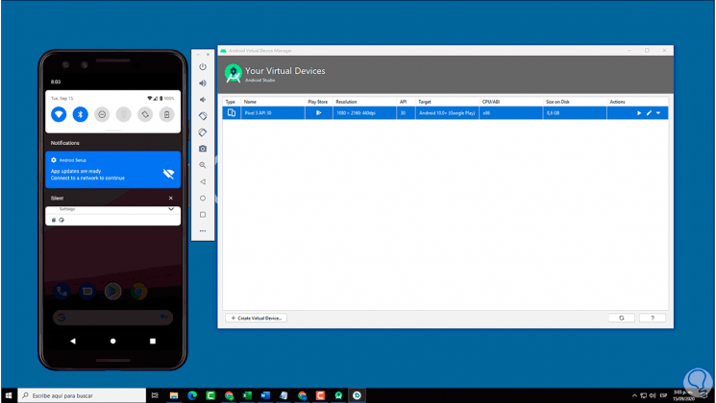Edit the Pixel 3 API 30 device (pencil)
Image resolution: width=716 pixels, height=403 pixels.
click(x=649, y=113)
